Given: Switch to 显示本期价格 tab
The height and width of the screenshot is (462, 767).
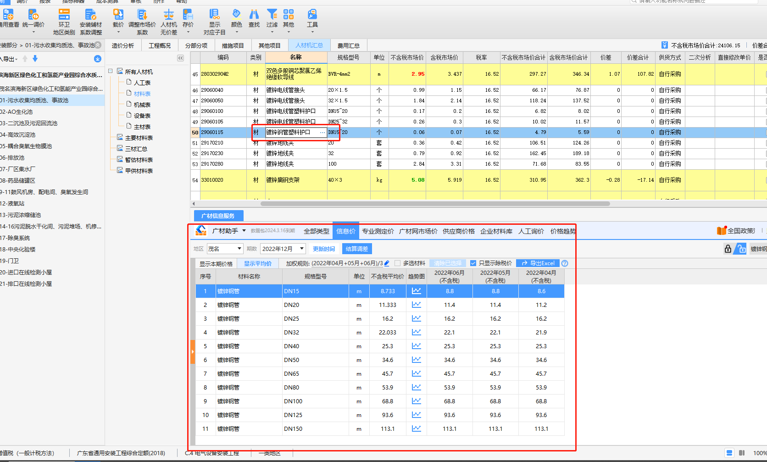Looking at the screenshot, I should 216,263.
